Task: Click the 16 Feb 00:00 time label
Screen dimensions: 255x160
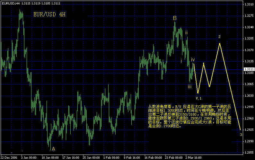Action: coord(153,157)
